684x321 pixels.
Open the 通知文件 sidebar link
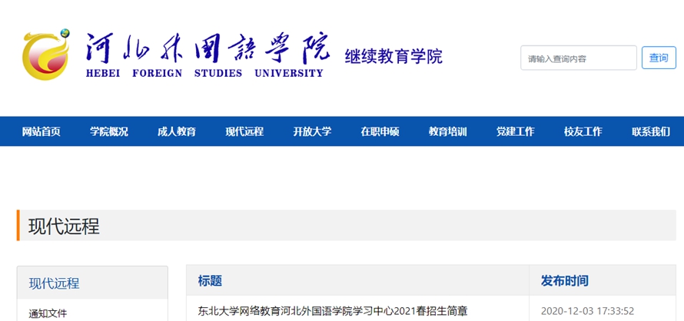(48, 313)
